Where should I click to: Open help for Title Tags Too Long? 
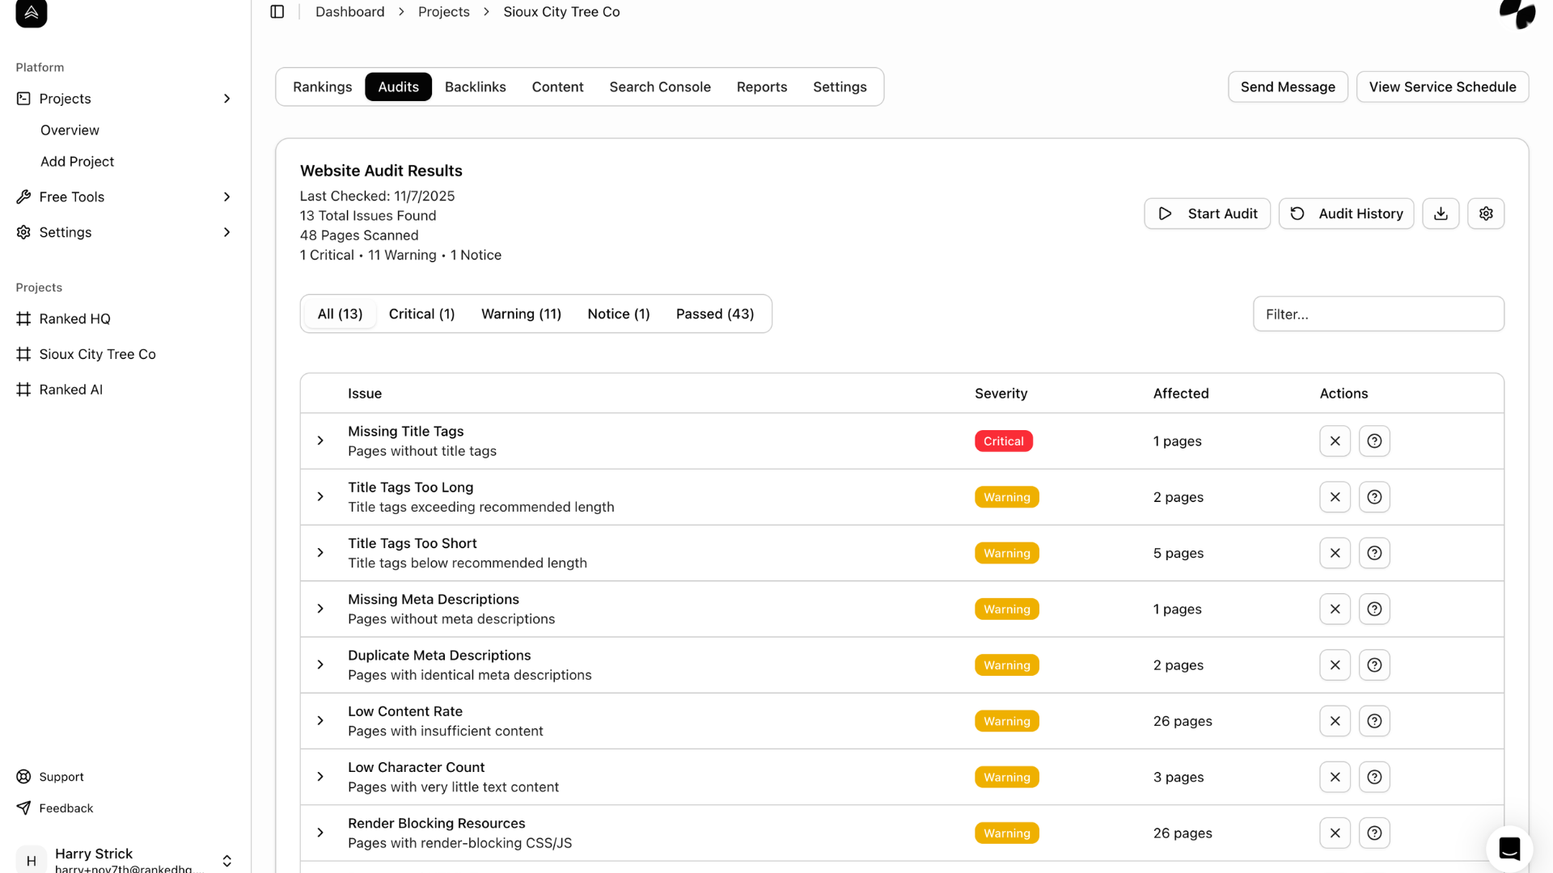click(x=1374, y=497)
